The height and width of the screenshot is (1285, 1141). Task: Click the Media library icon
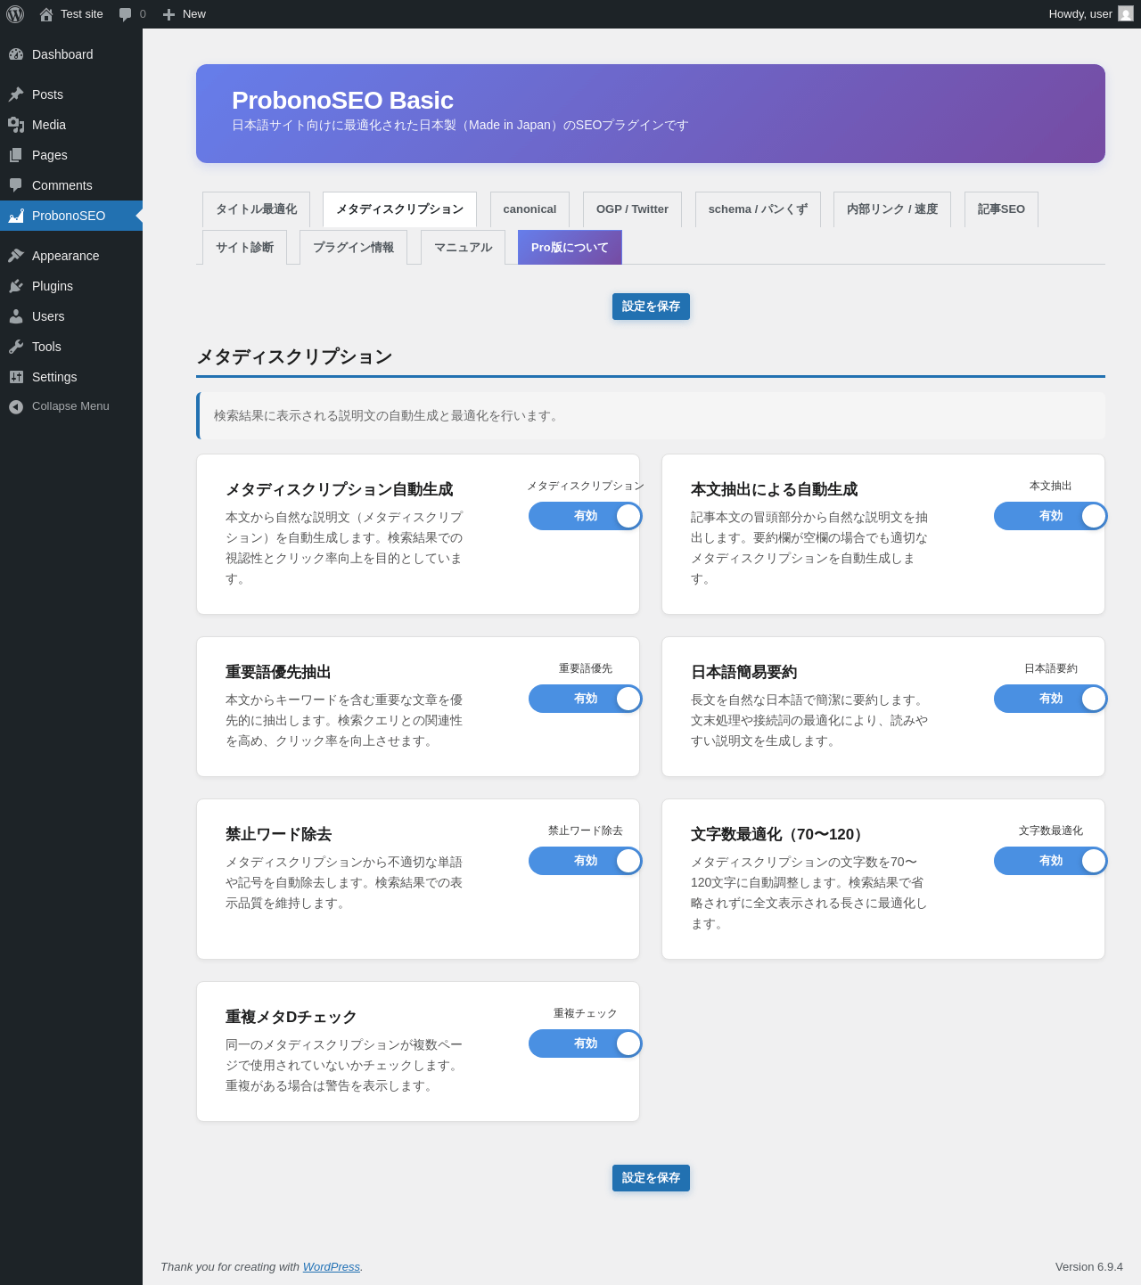point(16,125)
